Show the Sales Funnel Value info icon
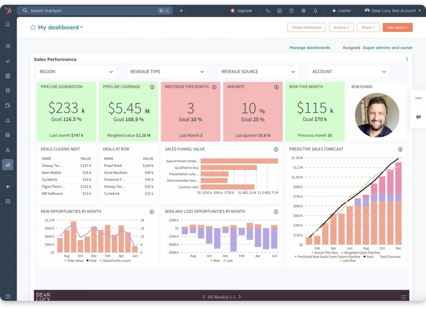 [x=276, y=149]
